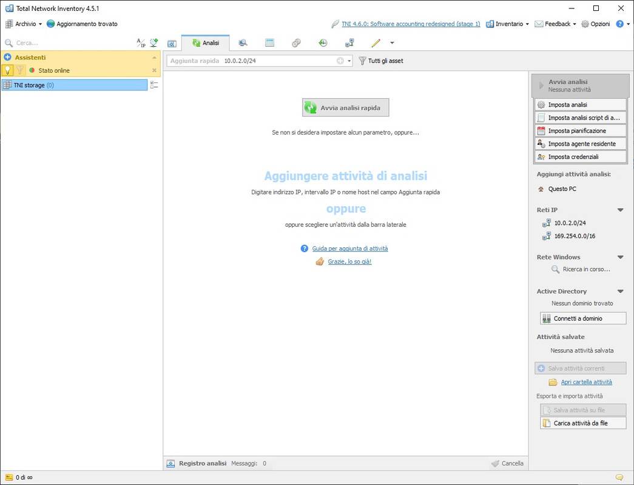634x485 pixels.
Task: Click Connetti a dominio button
Action: coord(583,318)
